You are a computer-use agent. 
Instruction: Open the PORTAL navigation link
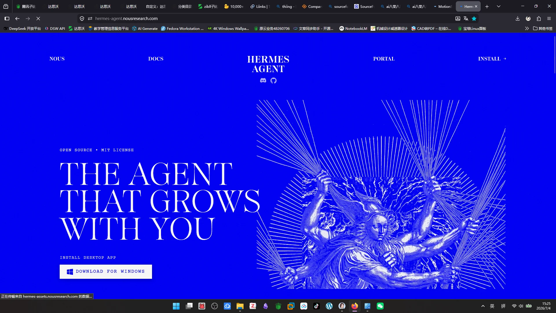point(384,59)
